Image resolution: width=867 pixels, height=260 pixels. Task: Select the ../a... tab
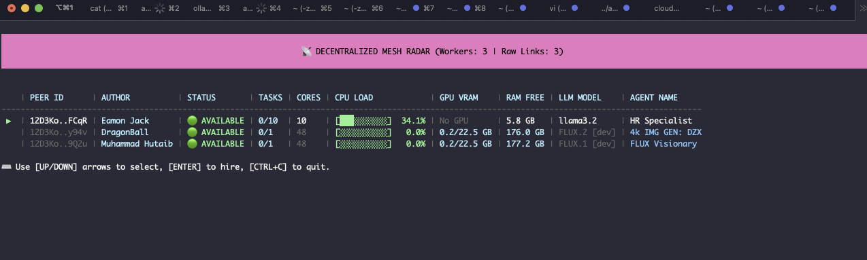615,9
